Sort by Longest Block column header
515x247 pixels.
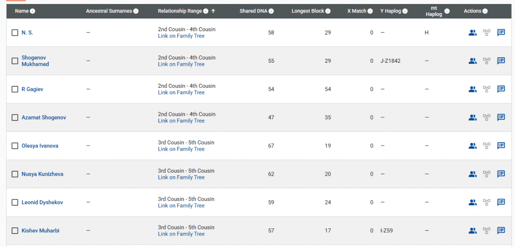308,11
